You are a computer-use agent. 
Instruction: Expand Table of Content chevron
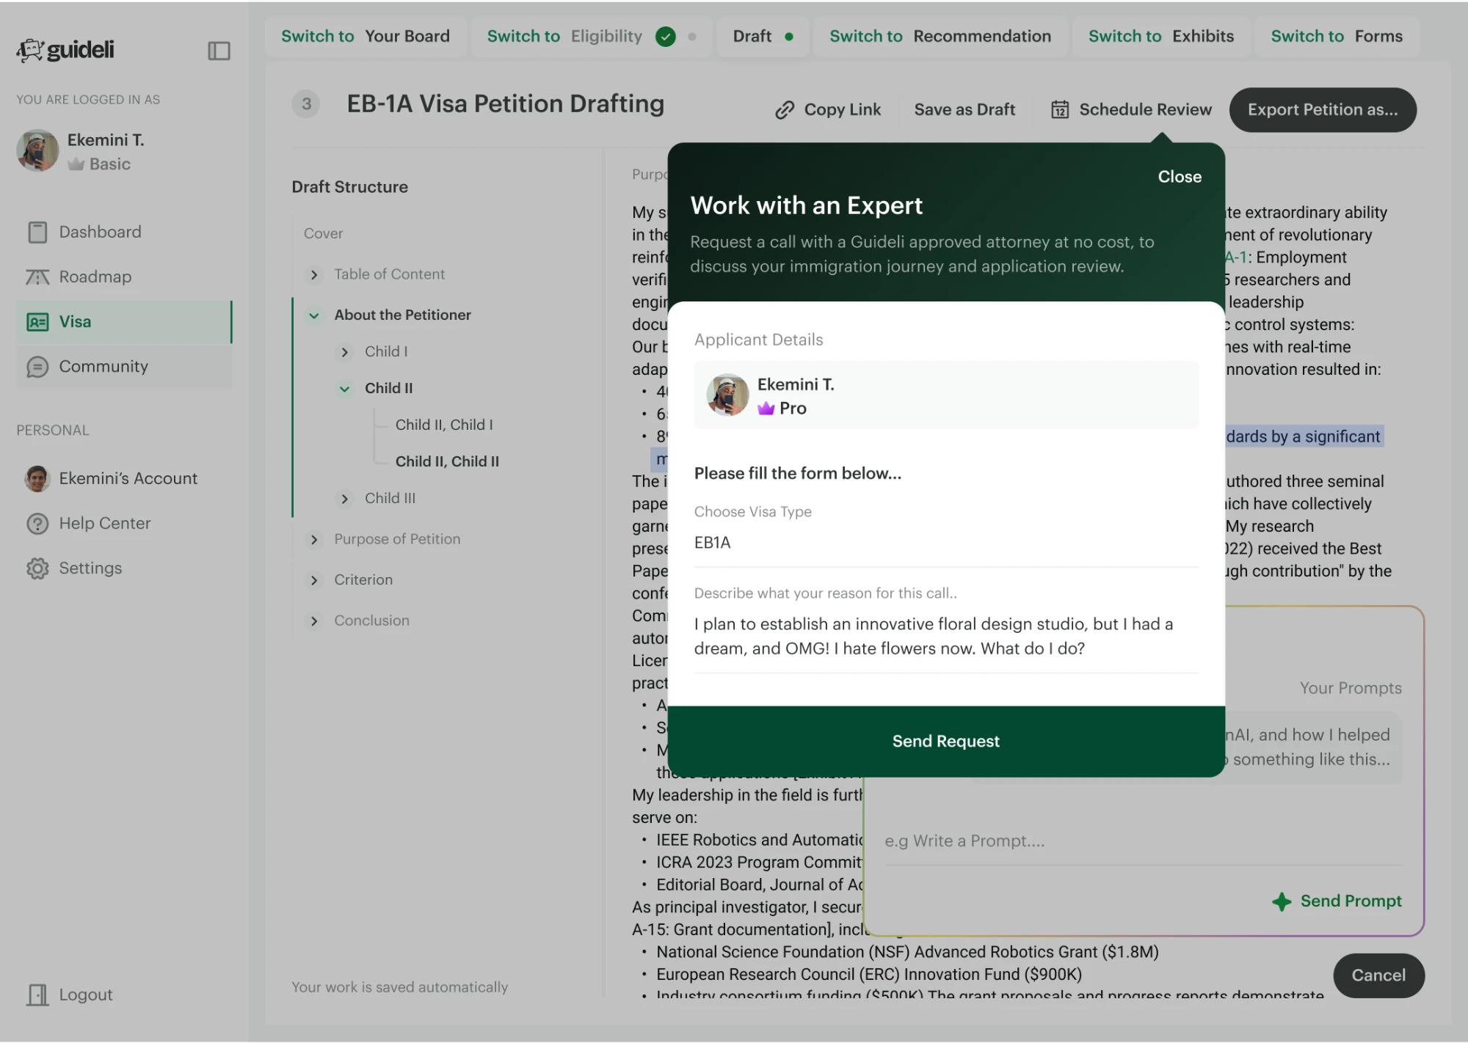[314, 274]
